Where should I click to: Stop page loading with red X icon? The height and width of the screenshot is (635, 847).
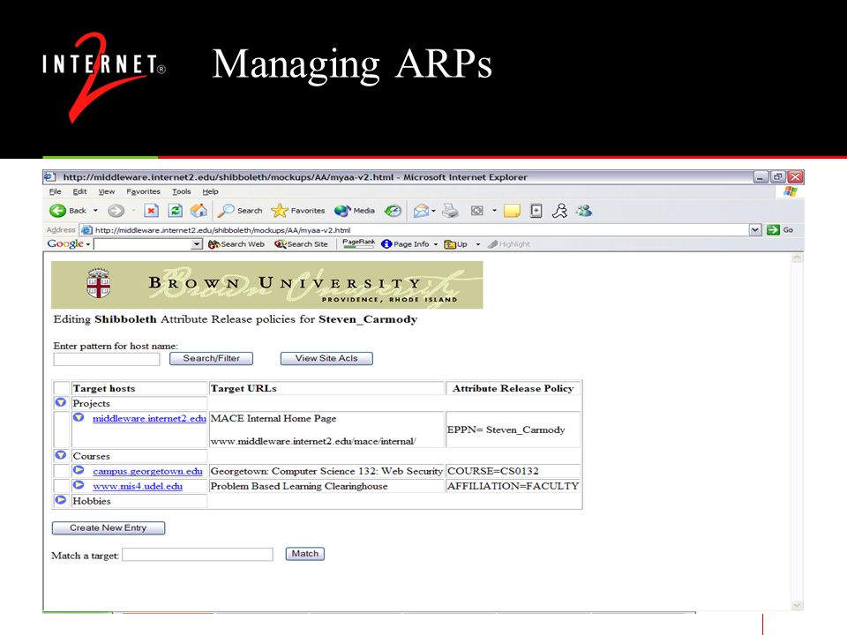pos(151,211)
